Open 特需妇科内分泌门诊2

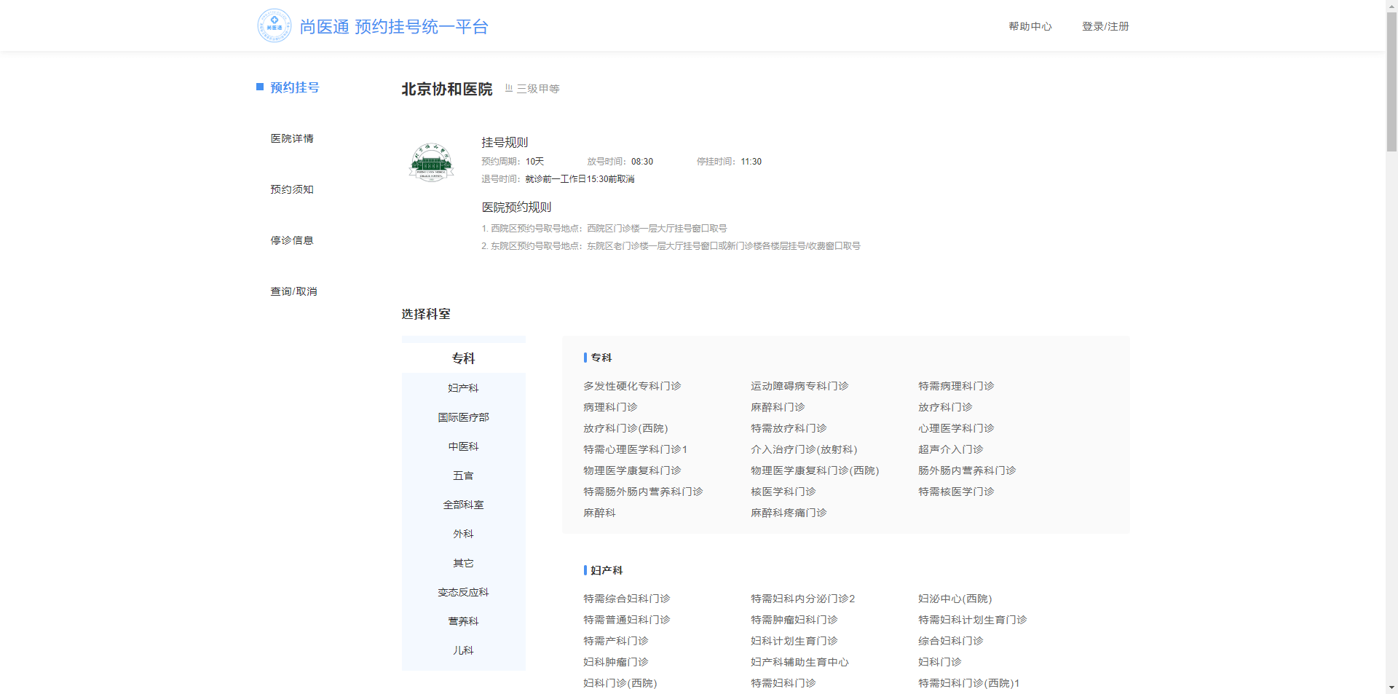tap(803, 599)
